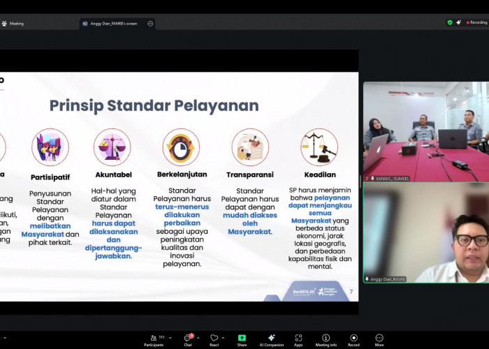Expand the Chat options caret

(x=198, y=338)
